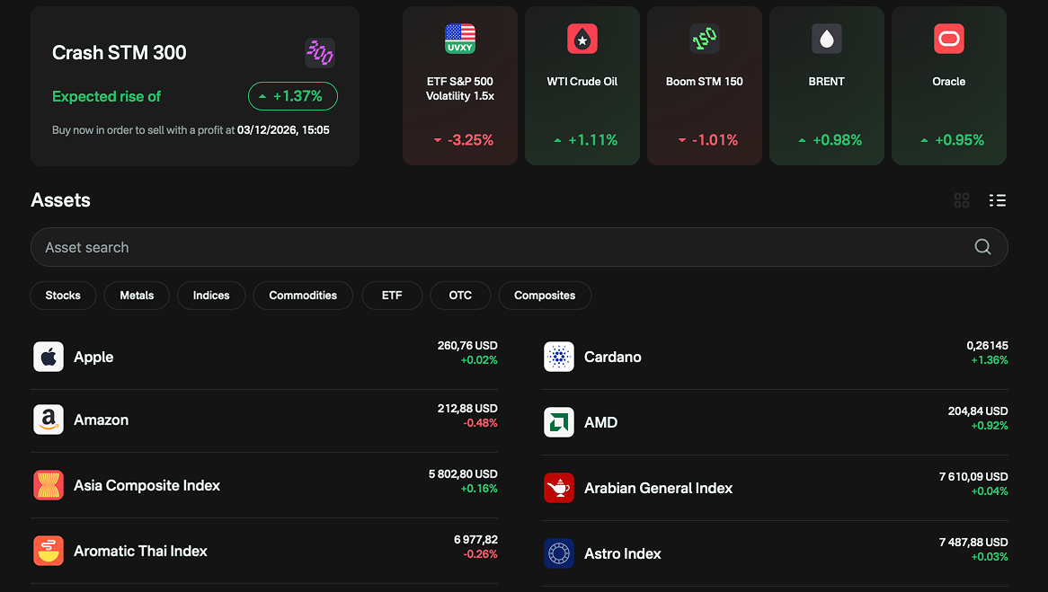Filter assets by Commodities
This screenshot has width=1048, height=592.
point(303,296)
